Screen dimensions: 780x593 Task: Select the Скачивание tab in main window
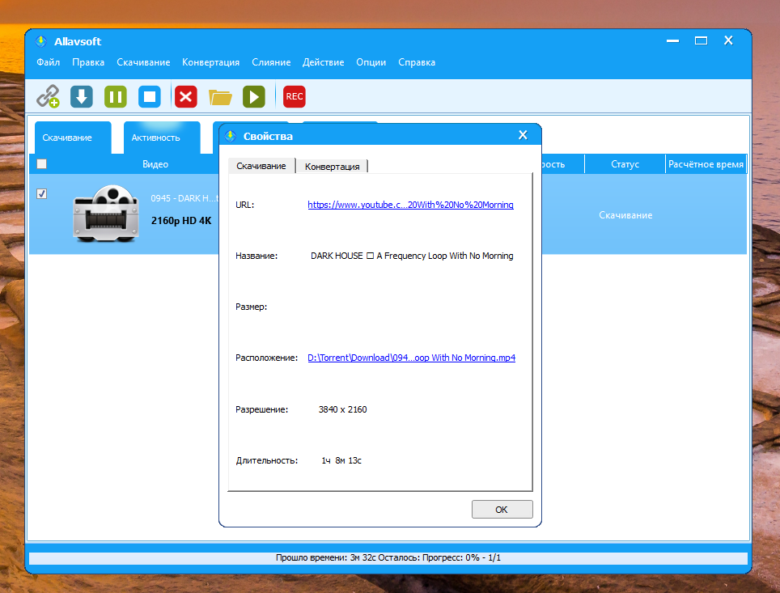click(67, 138)
